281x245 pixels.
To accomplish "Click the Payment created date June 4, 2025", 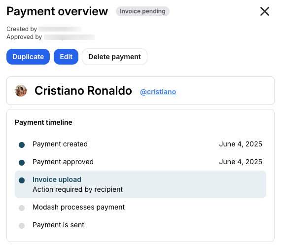I will 241,144.
